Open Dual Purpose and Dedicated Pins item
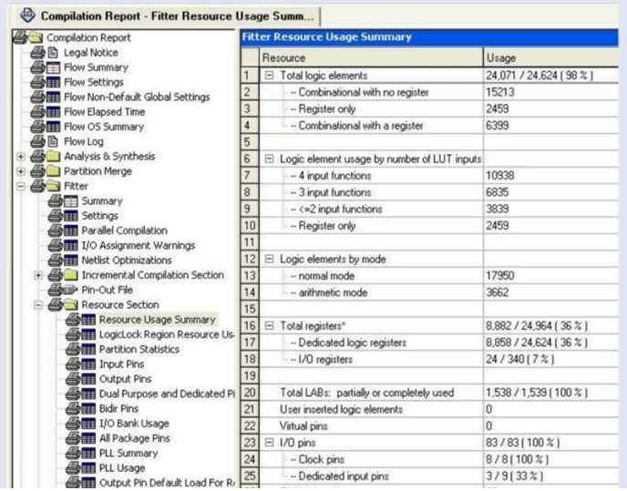The image size is (627, 491). (x=167, y=394)
